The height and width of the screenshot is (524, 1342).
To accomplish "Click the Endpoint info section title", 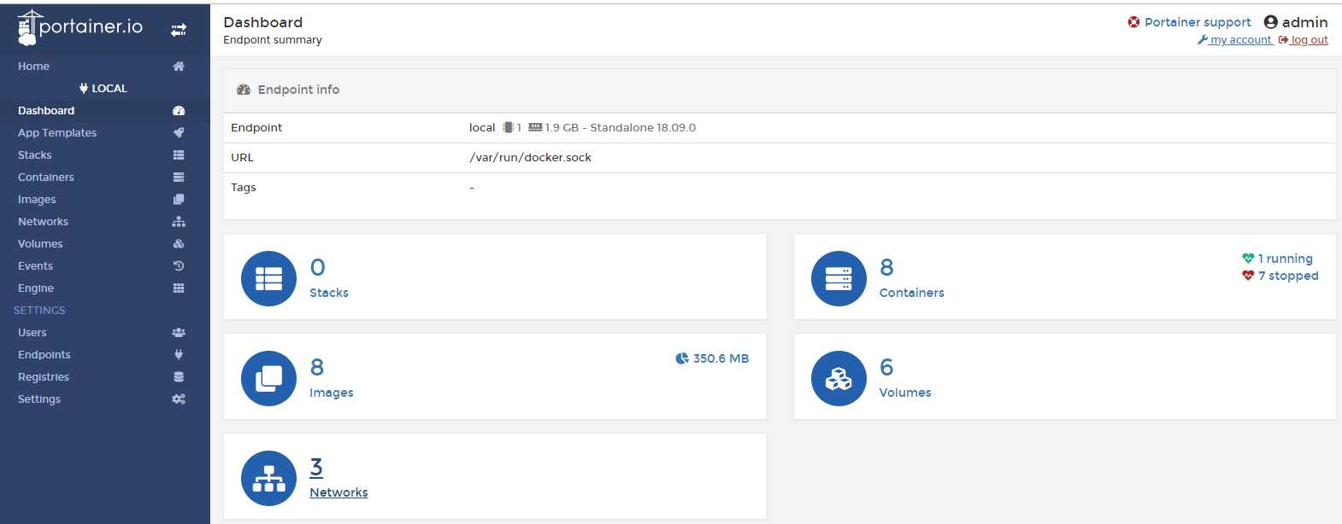I will (x=298, y=90).
